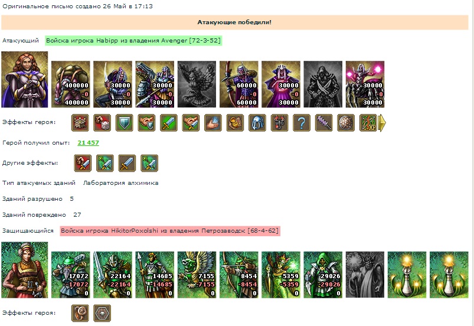The height and width of the screenshot is (326, 474).
Task: Open the hero experience 21 457 link
Action: click(x=89, y=143)
